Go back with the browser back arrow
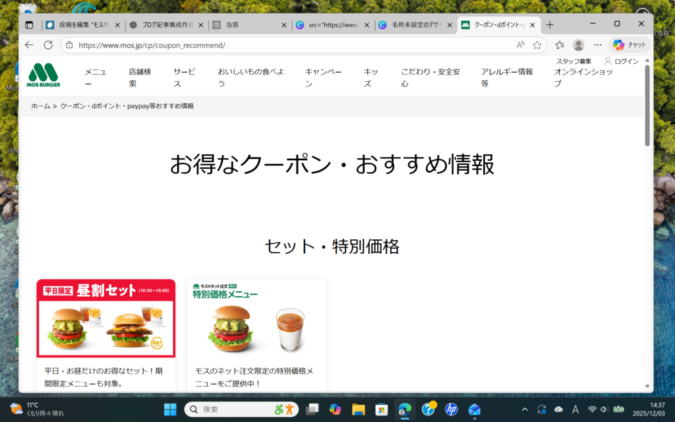The width and height of the screenshot is (675, 422). pos(29,45)
